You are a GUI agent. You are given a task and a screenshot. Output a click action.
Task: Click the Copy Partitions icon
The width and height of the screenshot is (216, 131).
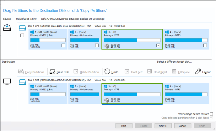tap(21, 72)
